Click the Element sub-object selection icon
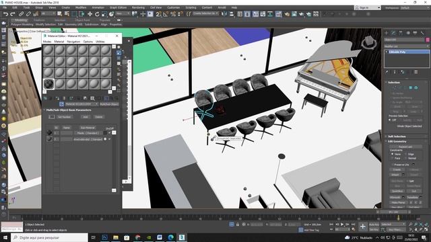Viewport: 431px width, 242px height. point(416,87)
